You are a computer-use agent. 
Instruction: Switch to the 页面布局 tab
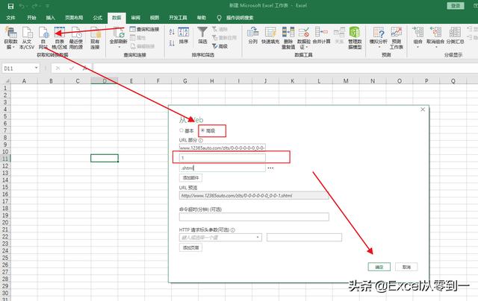pyautogui.click(x=74, y=18)
